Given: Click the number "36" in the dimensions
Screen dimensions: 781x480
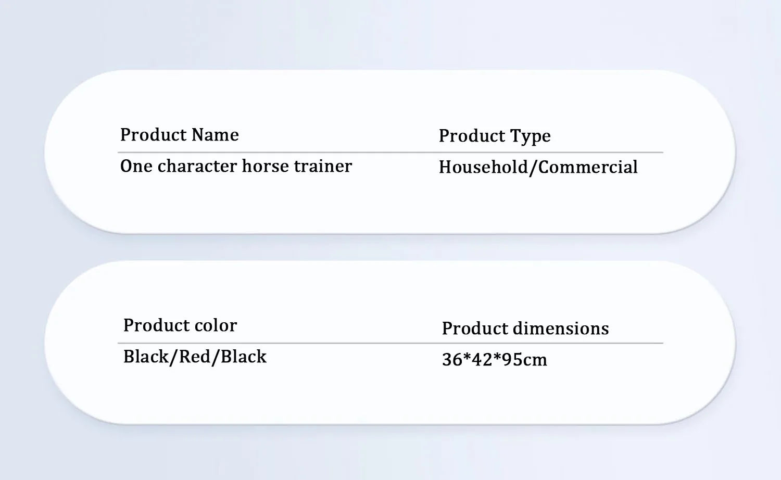Looking at the screenshot, I should [451, 360].
